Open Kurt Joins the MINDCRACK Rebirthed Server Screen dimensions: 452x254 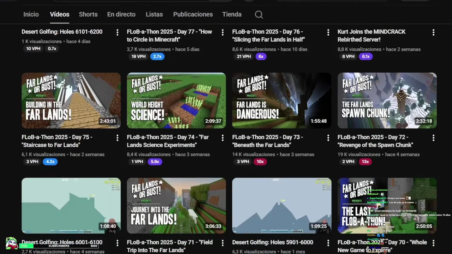coord(371,36)
